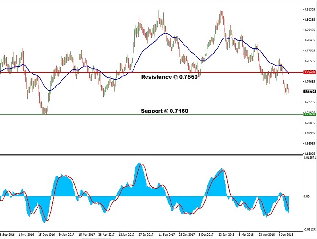The image size is (317, 239).
Task: Click the 8 Dec 2017 date label
Action: (206, 235)
